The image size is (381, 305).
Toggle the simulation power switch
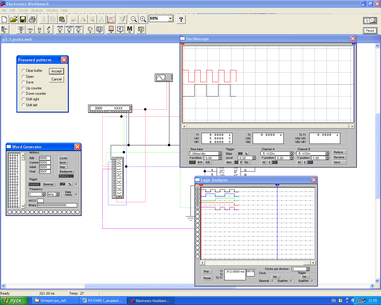pyautogui.click(x=370, y=21)
